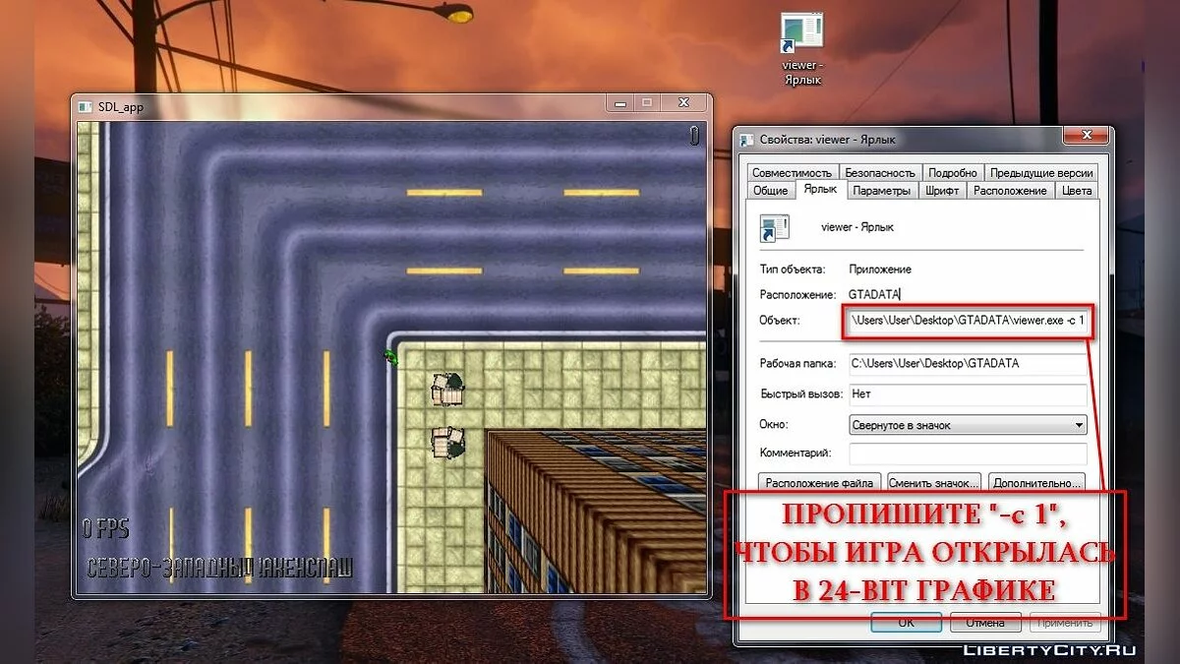Close the SDL_app window
The width and height of the screenshot is (1180, 664).
click(x=681, y=103)
